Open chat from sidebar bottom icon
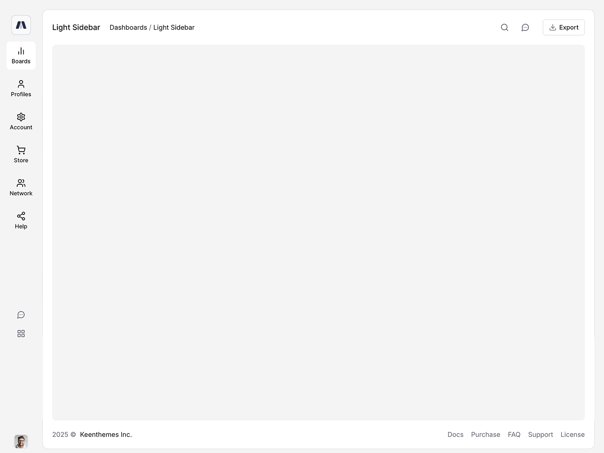The width and height of the screenshot is (604, 453). (x=21, y=315)
